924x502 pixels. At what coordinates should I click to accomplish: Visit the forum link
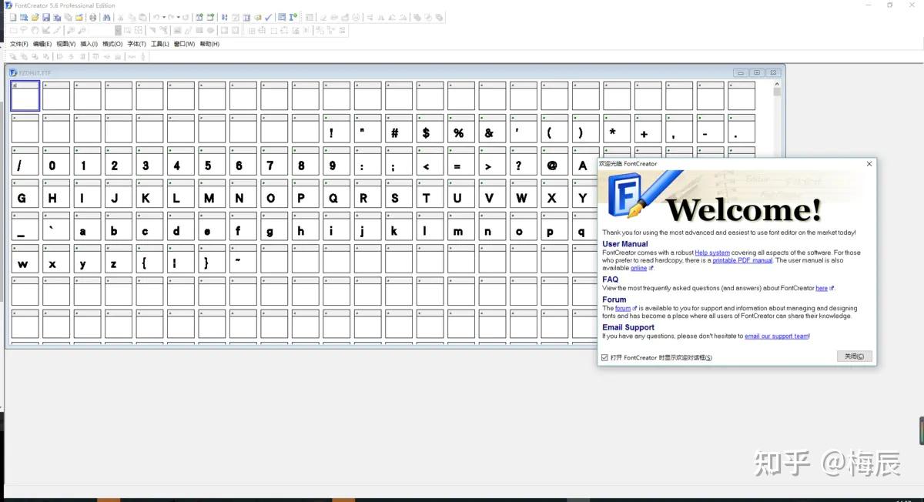pyautogui.click(x=623, y=308)
